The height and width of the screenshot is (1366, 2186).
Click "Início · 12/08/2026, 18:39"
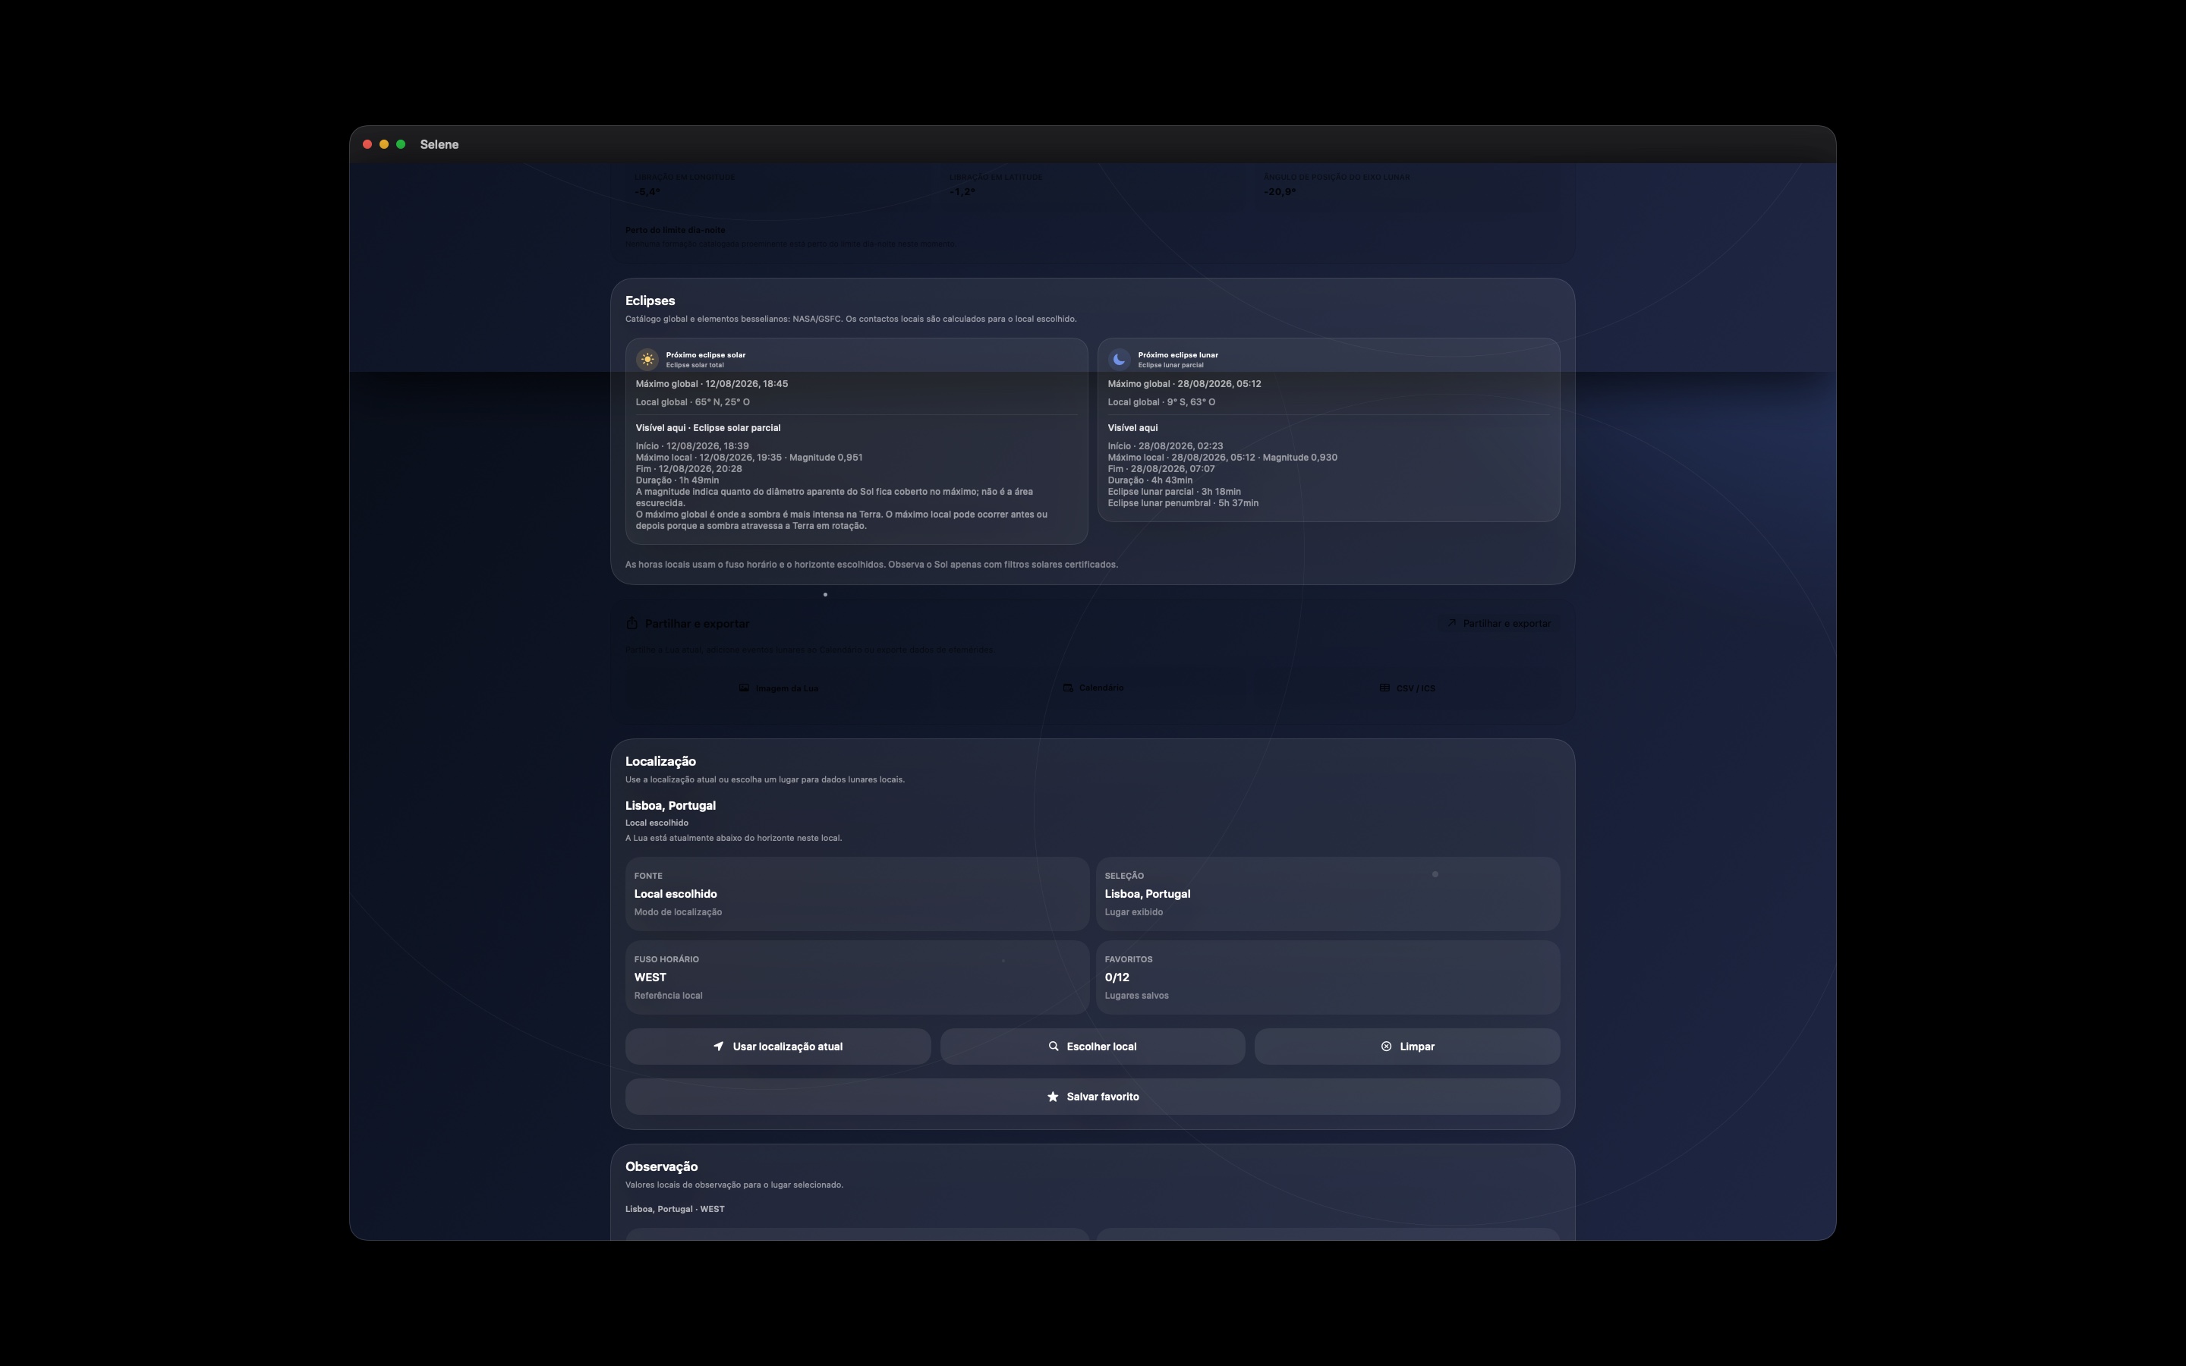pos(692,446)
